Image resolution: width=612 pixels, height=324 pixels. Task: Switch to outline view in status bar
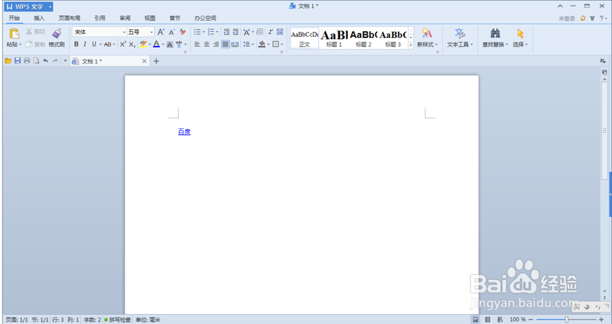click(x=488, y=320)
